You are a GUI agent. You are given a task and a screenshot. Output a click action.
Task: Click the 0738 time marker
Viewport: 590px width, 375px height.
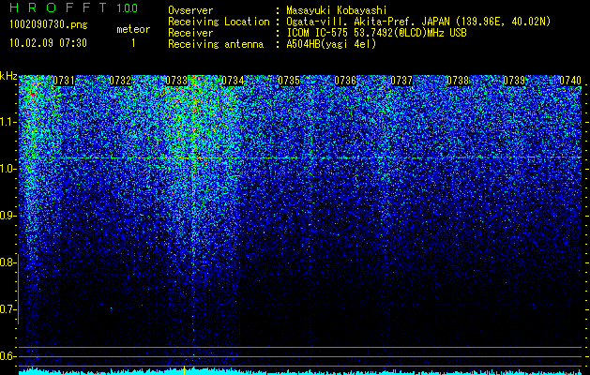pos(458,81)
